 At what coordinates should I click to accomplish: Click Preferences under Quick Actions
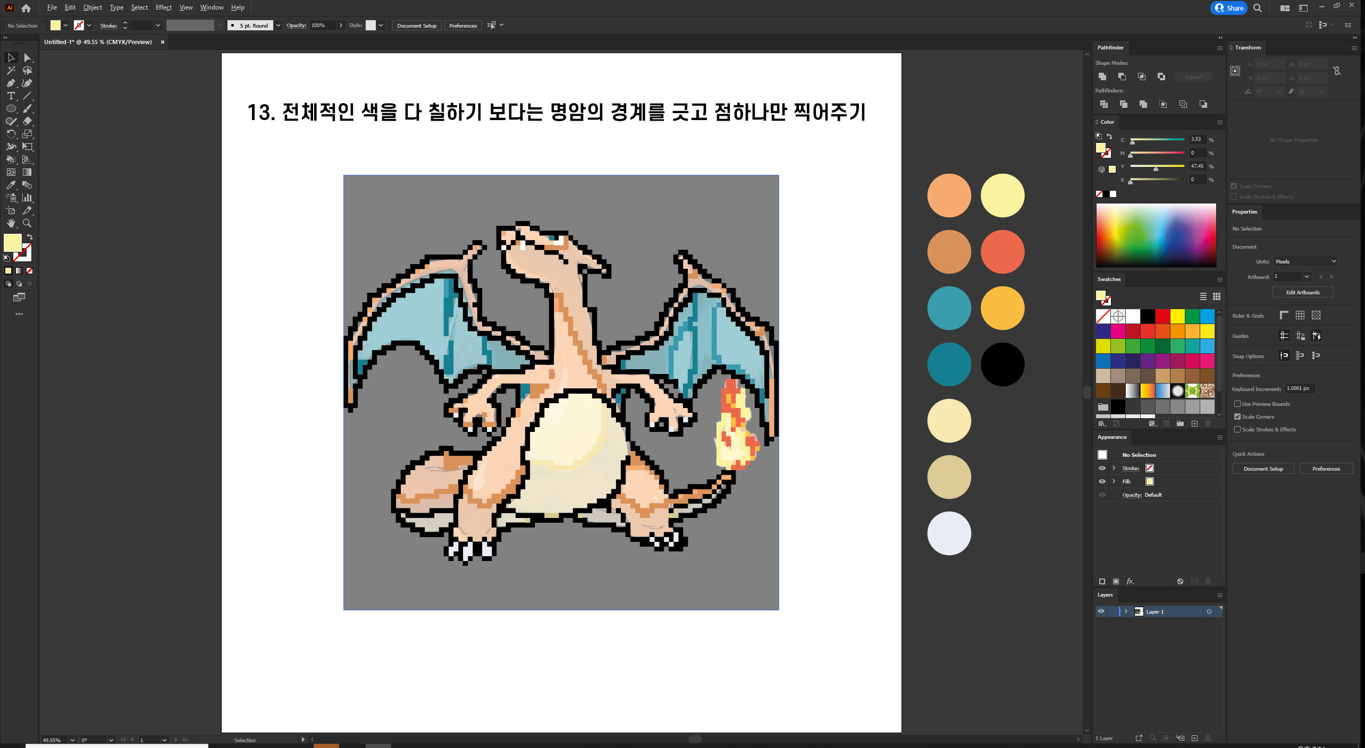[x=1326, y=469]
